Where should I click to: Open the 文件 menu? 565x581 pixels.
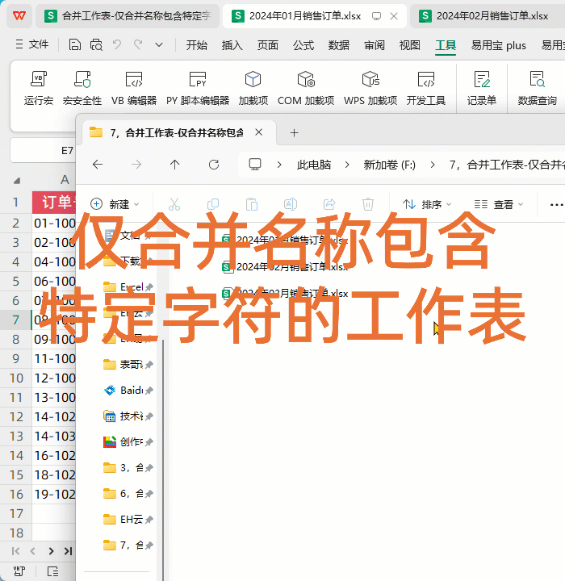32,44
